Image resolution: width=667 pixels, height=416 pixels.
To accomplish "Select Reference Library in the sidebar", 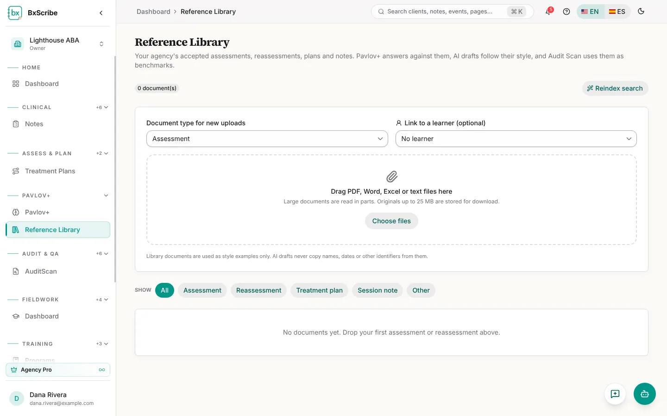I will click(58, 230).
